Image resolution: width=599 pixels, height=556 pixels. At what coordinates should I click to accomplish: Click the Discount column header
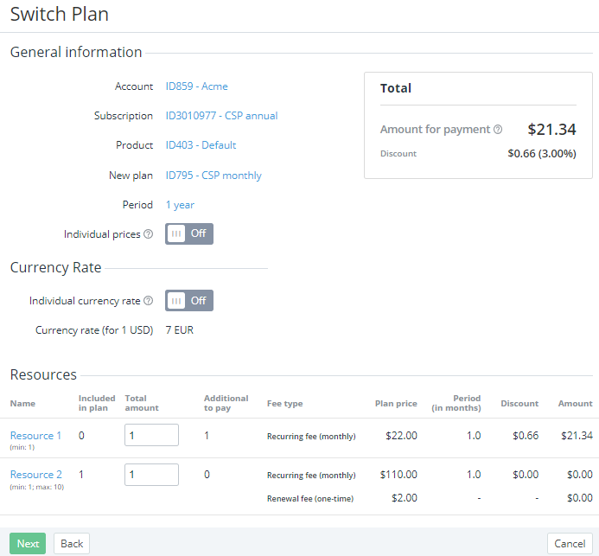(x=519, y=404)
